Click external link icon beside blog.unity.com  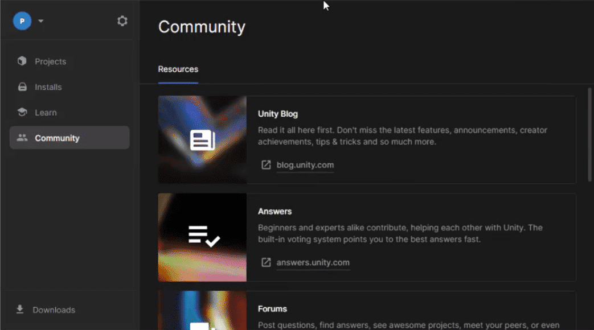point(266,165)
